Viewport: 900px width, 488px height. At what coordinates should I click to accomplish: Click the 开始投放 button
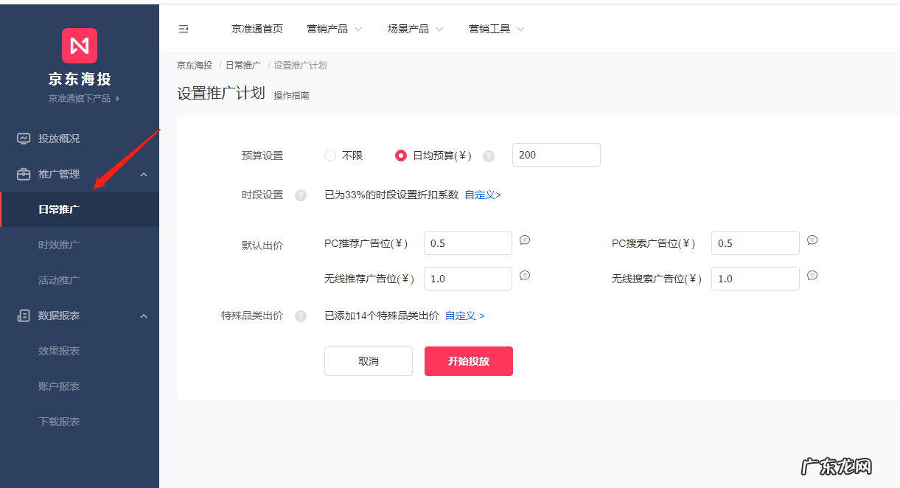[468, 361]
